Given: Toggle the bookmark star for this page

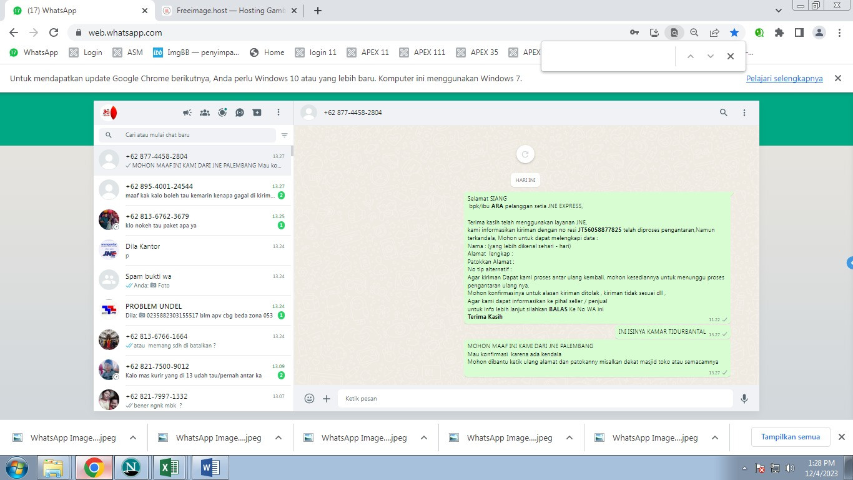Looking at the screenshot, I should (734, 32).
